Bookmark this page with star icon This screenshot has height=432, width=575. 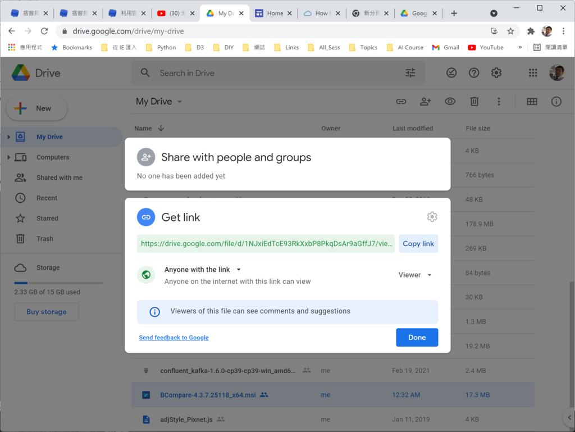click(510, 31)
